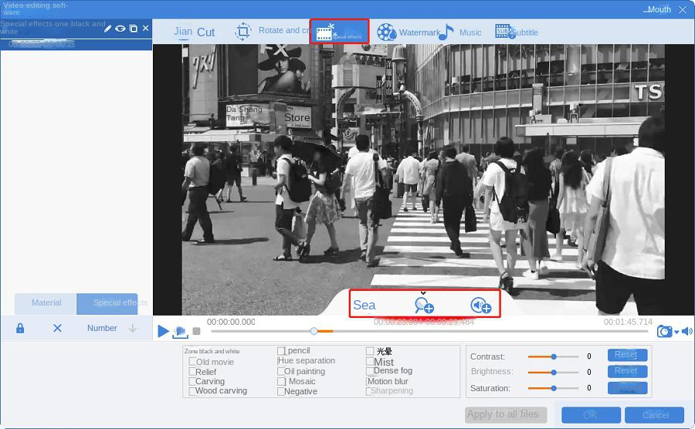Click the Saturation slider handle
This screenshot has height=429, width=695.
click(554, 388)
